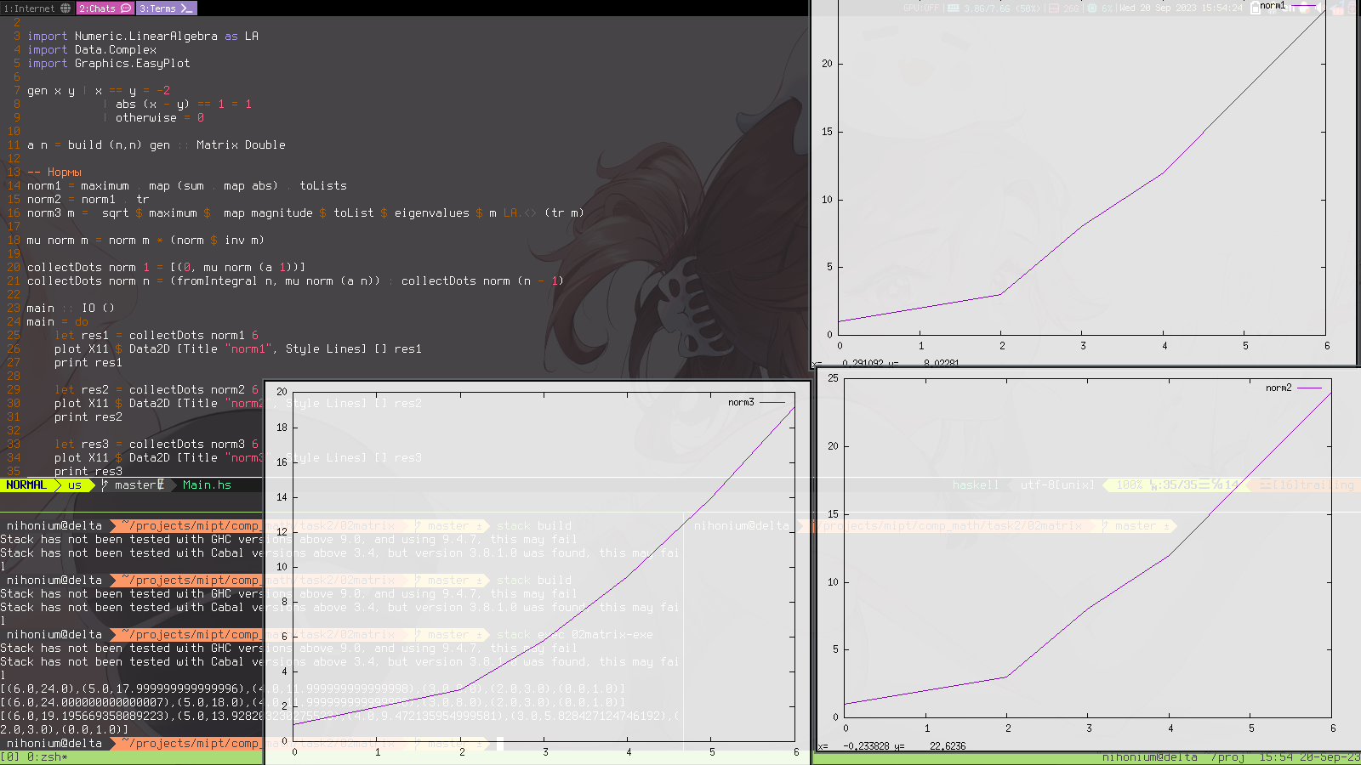1361x765 pixels.
Task: Click the battery icon in top bar
Action: [1256, 8]
